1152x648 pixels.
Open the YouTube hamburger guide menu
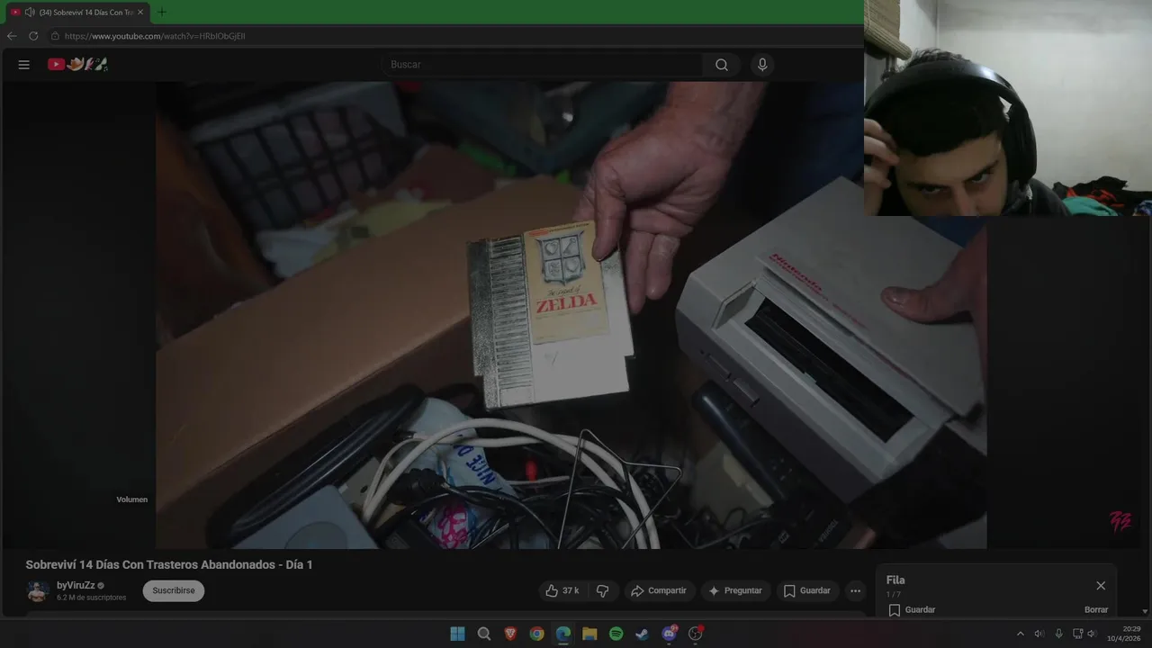pos(24,65)
